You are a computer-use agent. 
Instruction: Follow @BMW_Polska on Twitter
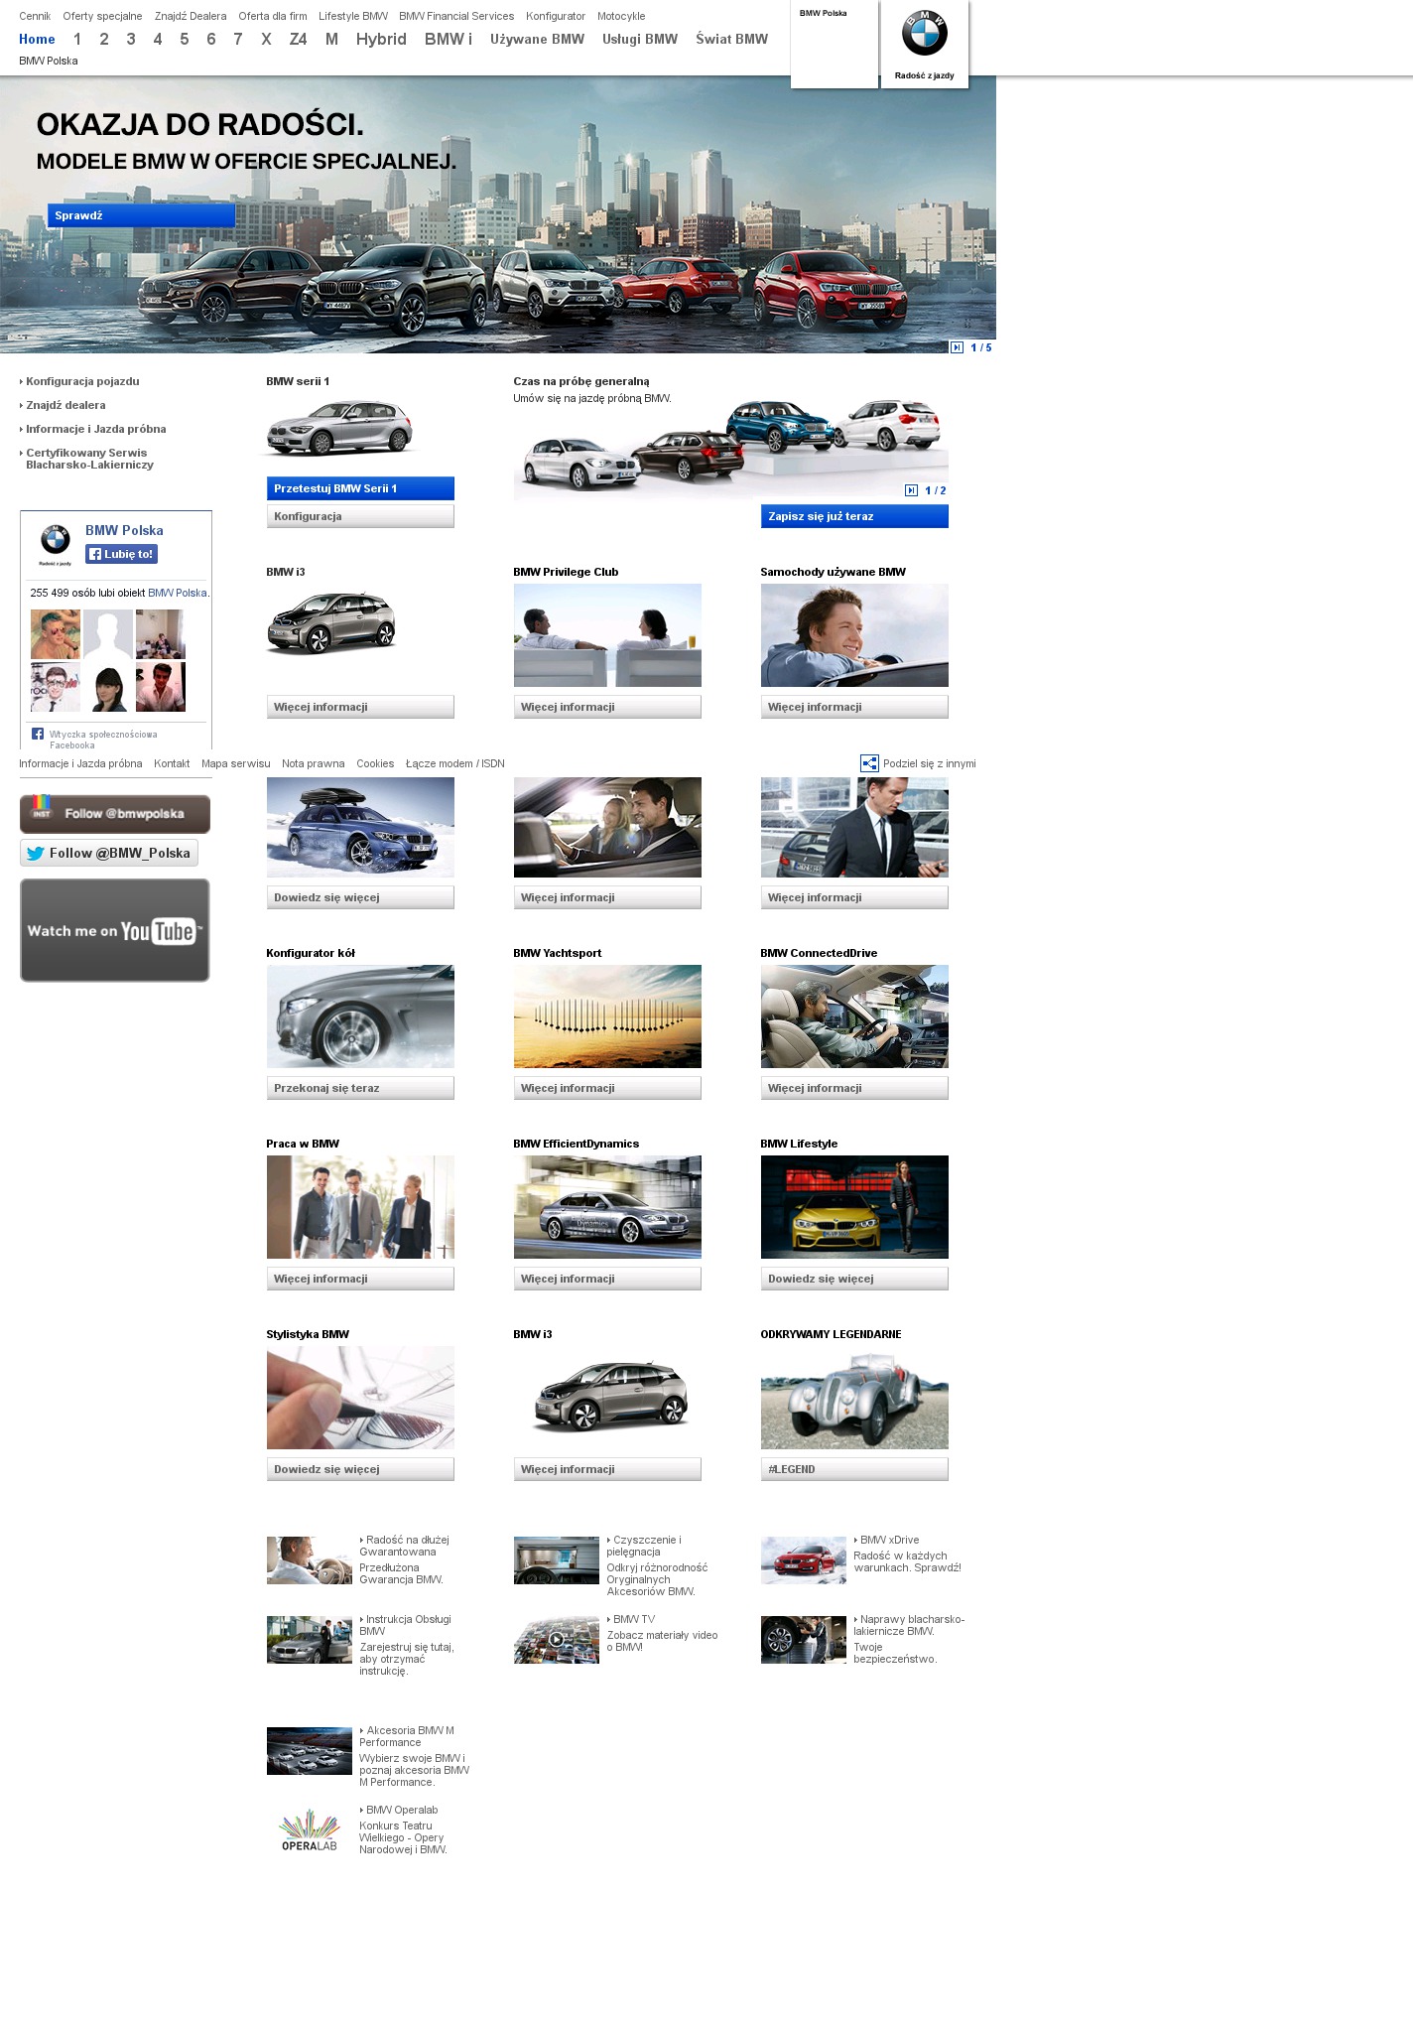coord(109,853)
